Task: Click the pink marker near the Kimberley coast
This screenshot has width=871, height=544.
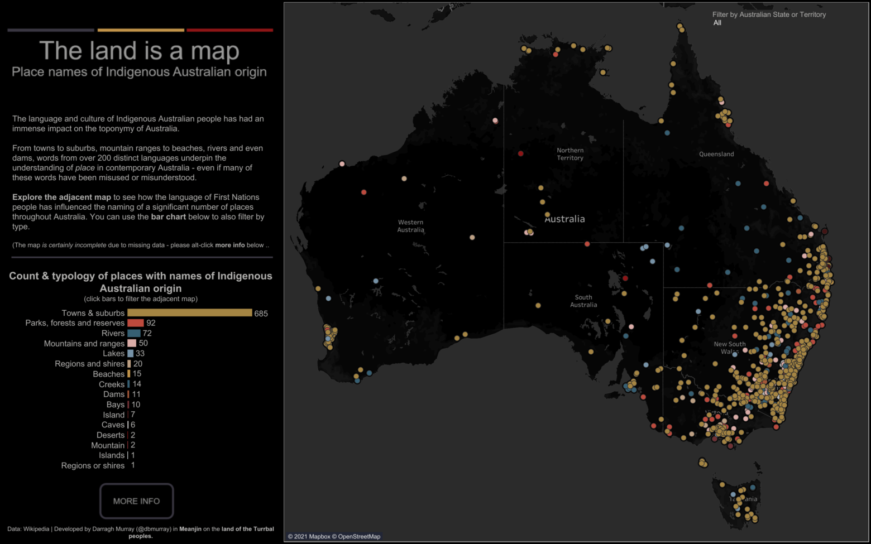Action: [495, 121]
